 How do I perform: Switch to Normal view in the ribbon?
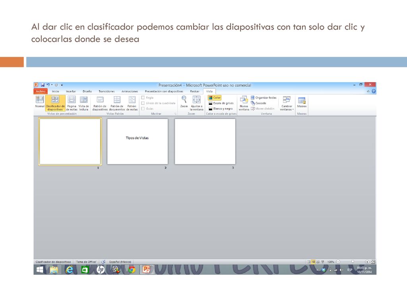point(40,102)
